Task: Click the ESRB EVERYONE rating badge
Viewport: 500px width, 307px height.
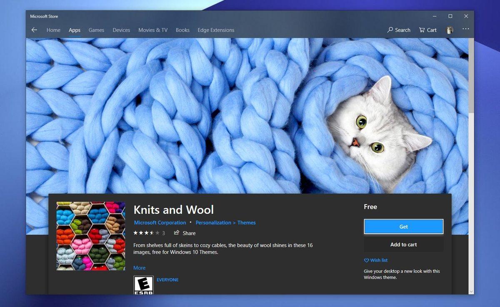Action: tap(143, 285)
